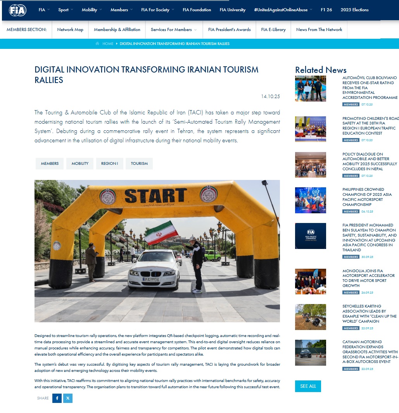This screenshot has width=399, height=413.
Task: Click the SEE ALL related news button
Action: point(308,386)
